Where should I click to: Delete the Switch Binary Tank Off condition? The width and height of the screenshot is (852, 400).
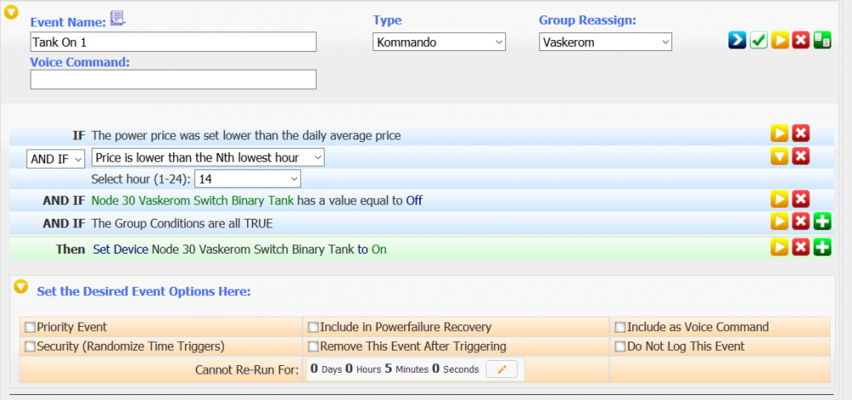[801, 199]
